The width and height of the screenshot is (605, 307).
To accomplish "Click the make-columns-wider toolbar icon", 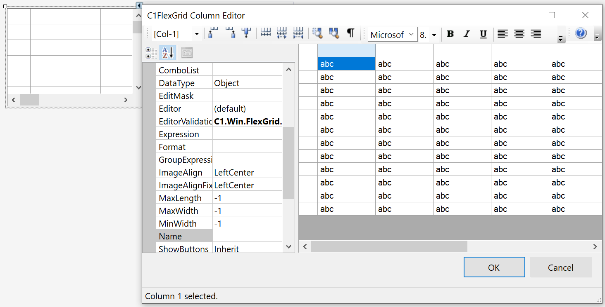I will (282, 33).
